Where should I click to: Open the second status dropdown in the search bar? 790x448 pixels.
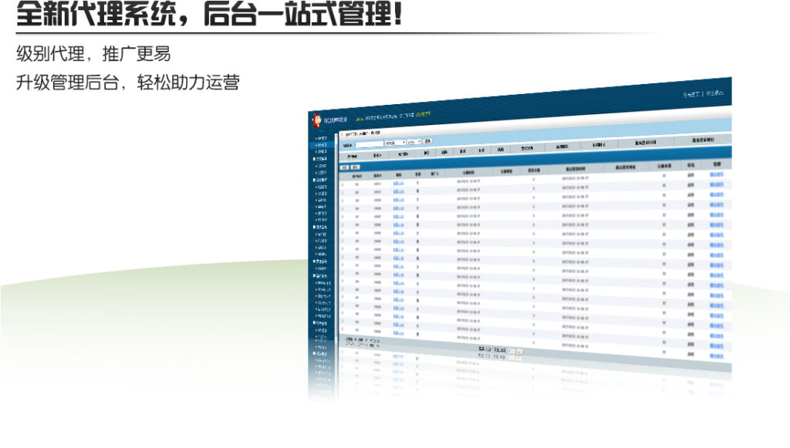click(x=412, y=142)
